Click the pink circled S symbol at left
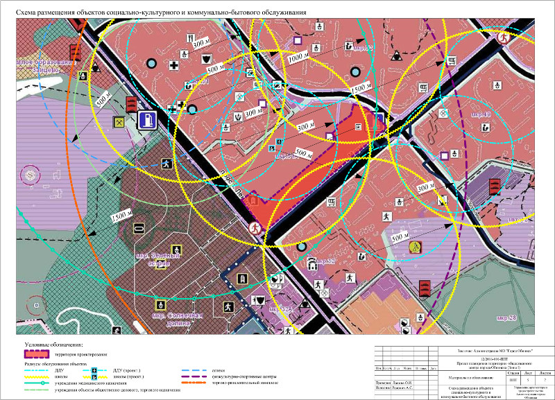555x400 pixels. point(30,174)
